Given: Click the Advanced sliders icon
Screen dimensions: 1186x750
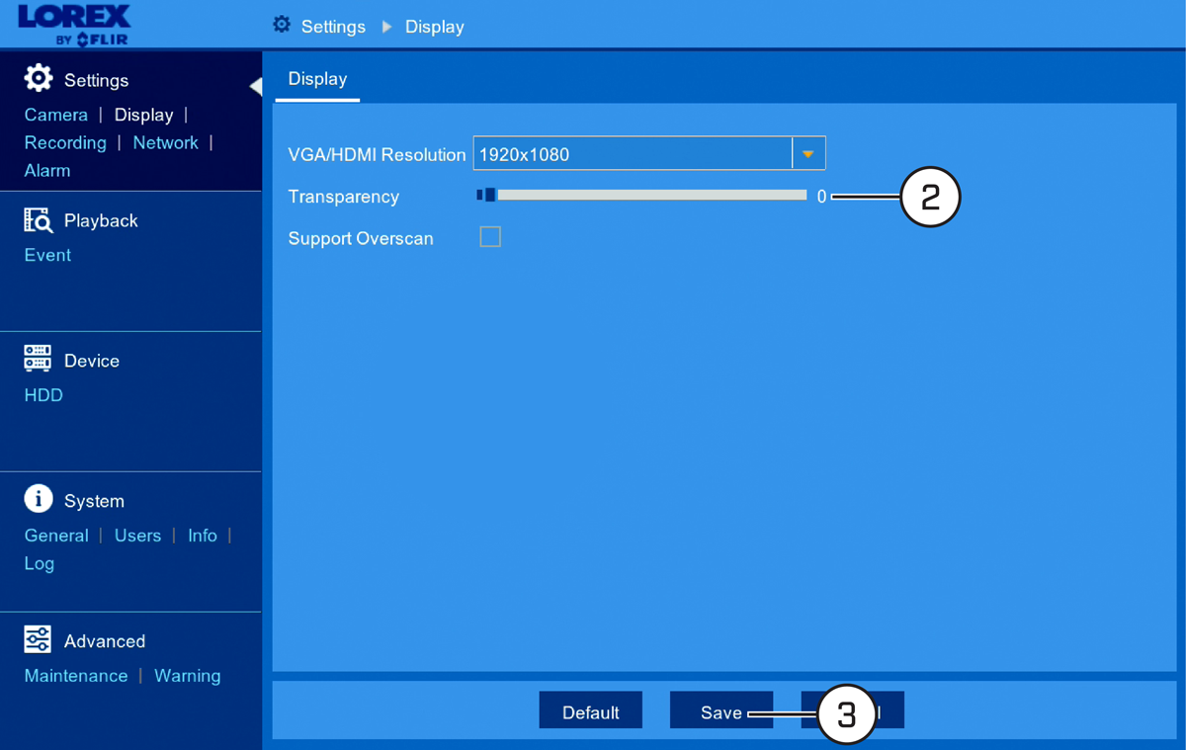Looking at the screenshot, I should (38, 639).
